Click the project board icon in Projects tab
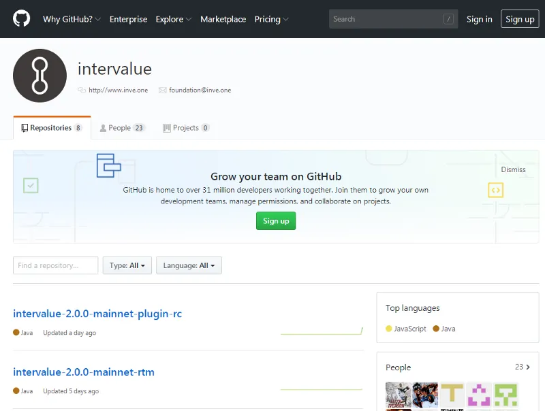Viewport: 545px width, 411px height. [x=167, y=128]
